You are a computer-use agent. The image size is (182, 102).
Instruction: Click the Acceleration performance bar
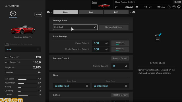(28, 83)
